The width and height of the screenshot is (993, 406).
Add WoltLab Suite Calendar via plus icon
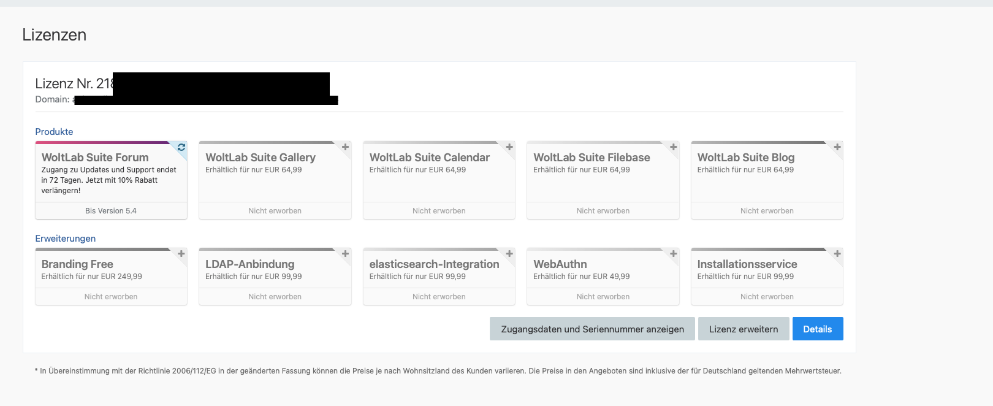coord(509,147)
